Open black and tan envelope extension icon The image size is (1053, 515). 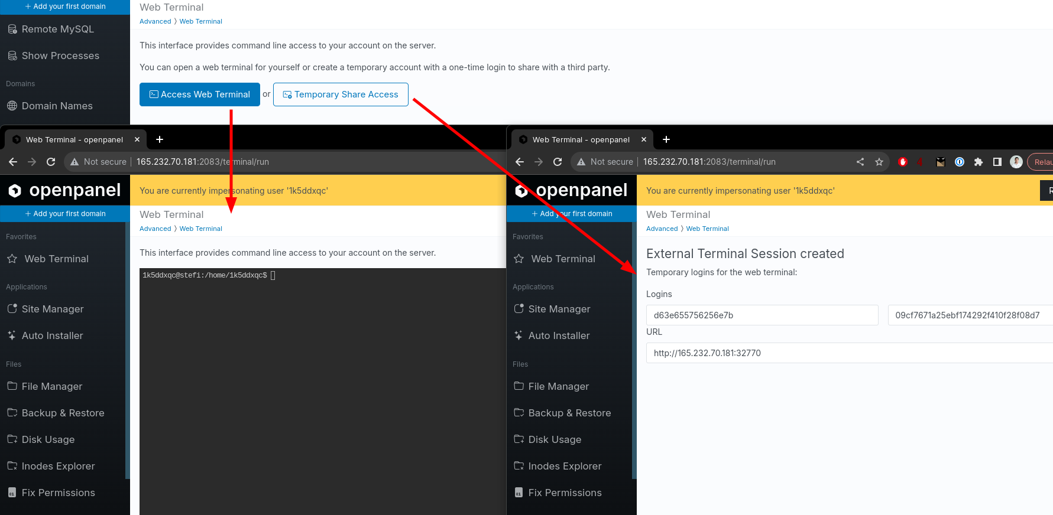click(941, 162)
